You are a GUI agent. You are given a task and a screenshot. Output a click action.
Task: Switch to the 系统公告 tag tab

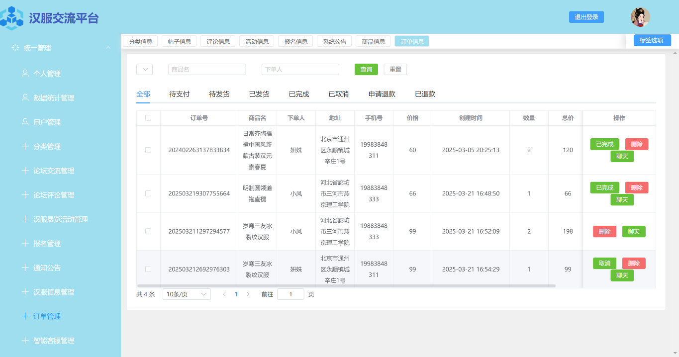click(334, 41)
